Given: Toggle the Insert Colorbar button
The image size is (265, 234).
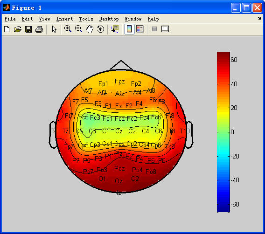Looking at the screenshot, I should point(129,29).
